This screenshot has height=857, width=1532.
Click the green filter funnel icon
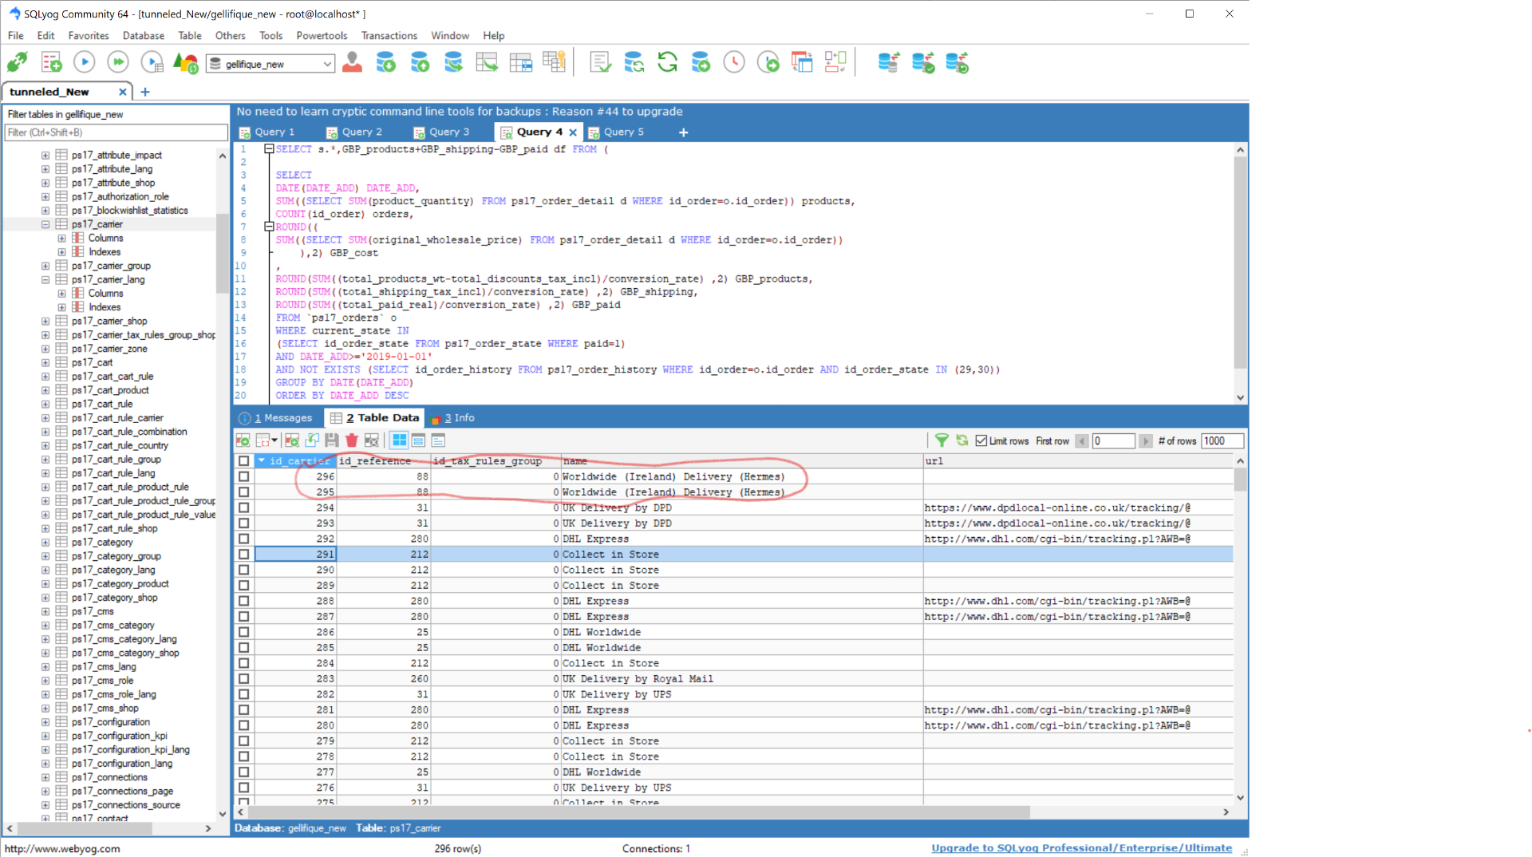coord(942,440)
